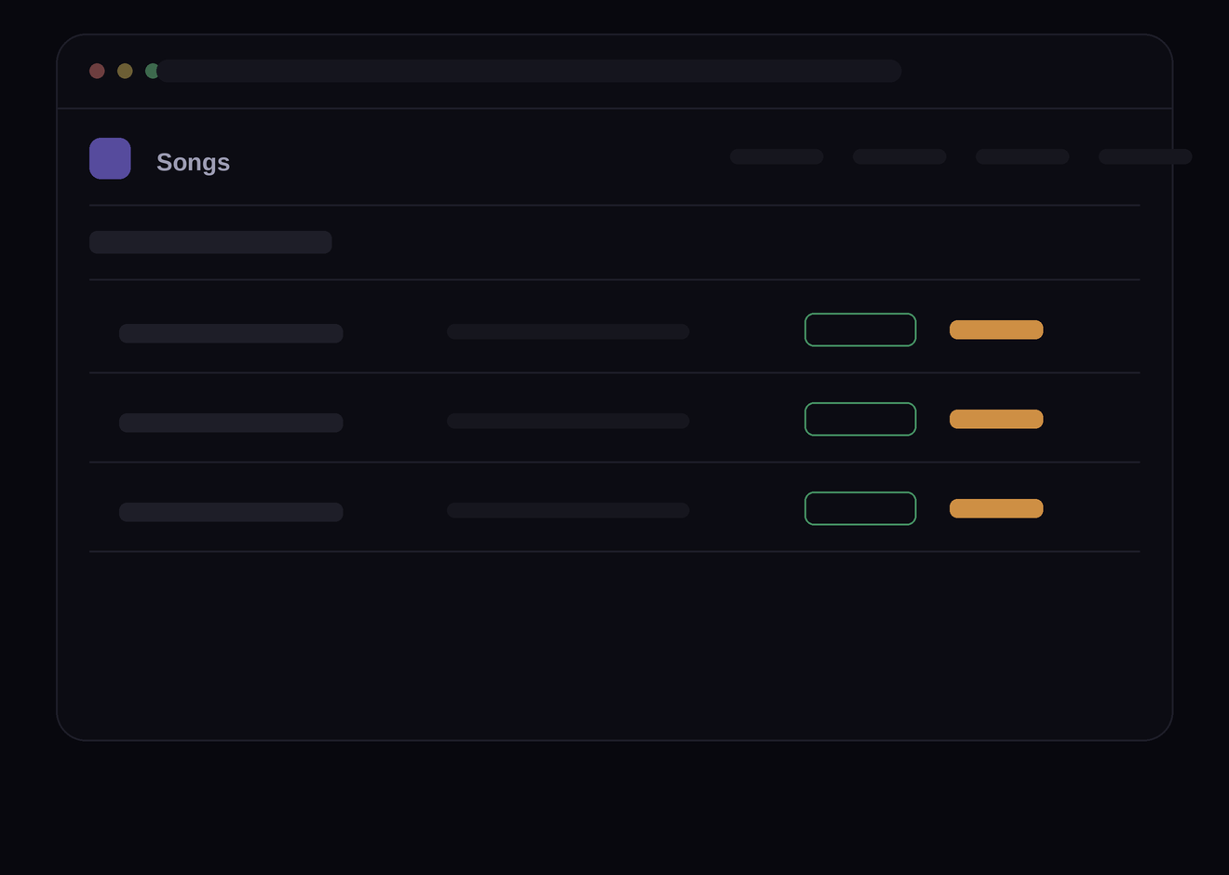Screen dimensions: 1229x875
Task: Focus the browser address bar
Action: [x=529, y=71]
